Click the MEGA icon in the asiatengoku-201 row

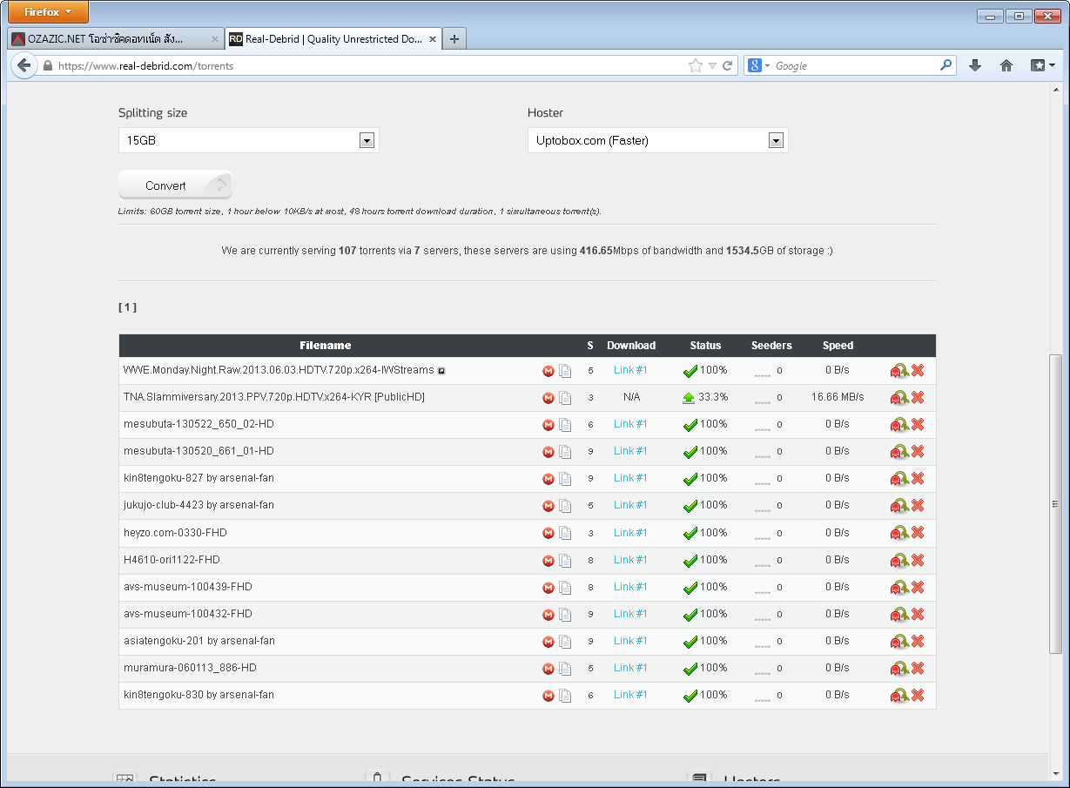pos(548,642)
